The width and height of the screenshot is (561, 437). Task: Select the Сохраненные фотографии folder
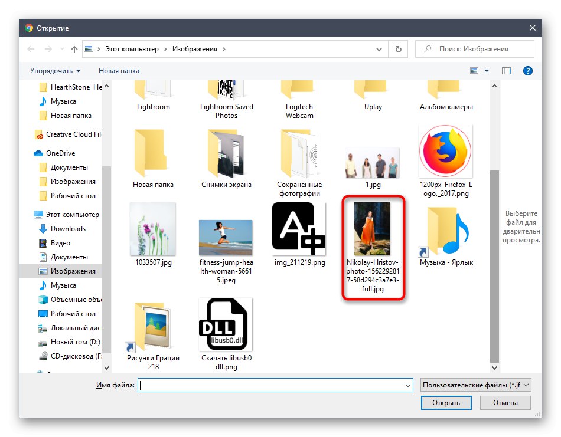(x=299, y=163)
